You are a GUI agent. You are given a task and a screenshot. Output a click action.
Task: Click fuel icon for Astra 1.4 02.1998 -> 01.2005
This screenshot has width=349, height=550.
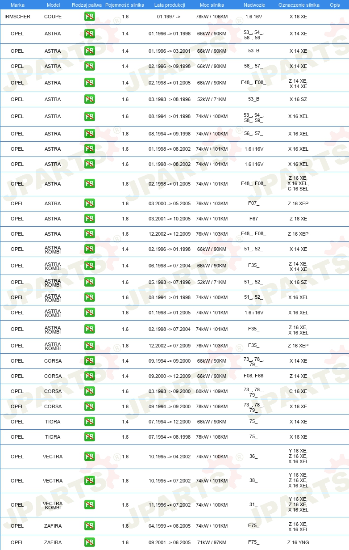click(89, 83)
